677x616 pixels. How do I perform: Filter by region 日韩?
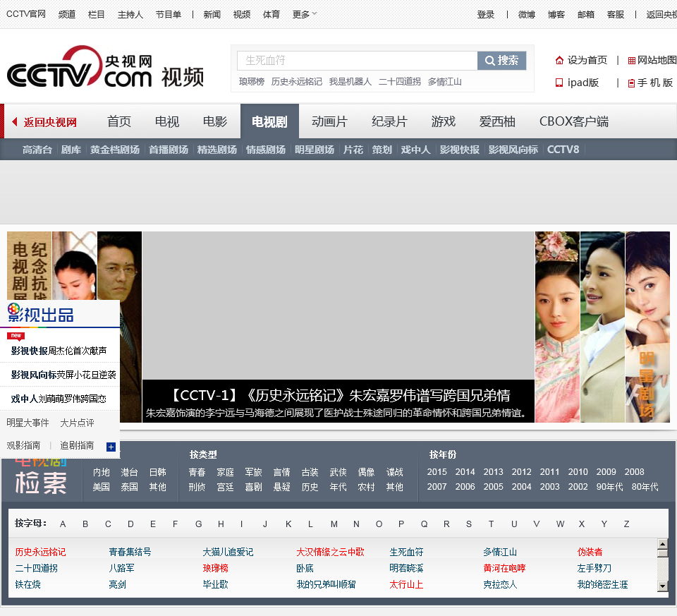pos(157,472)
